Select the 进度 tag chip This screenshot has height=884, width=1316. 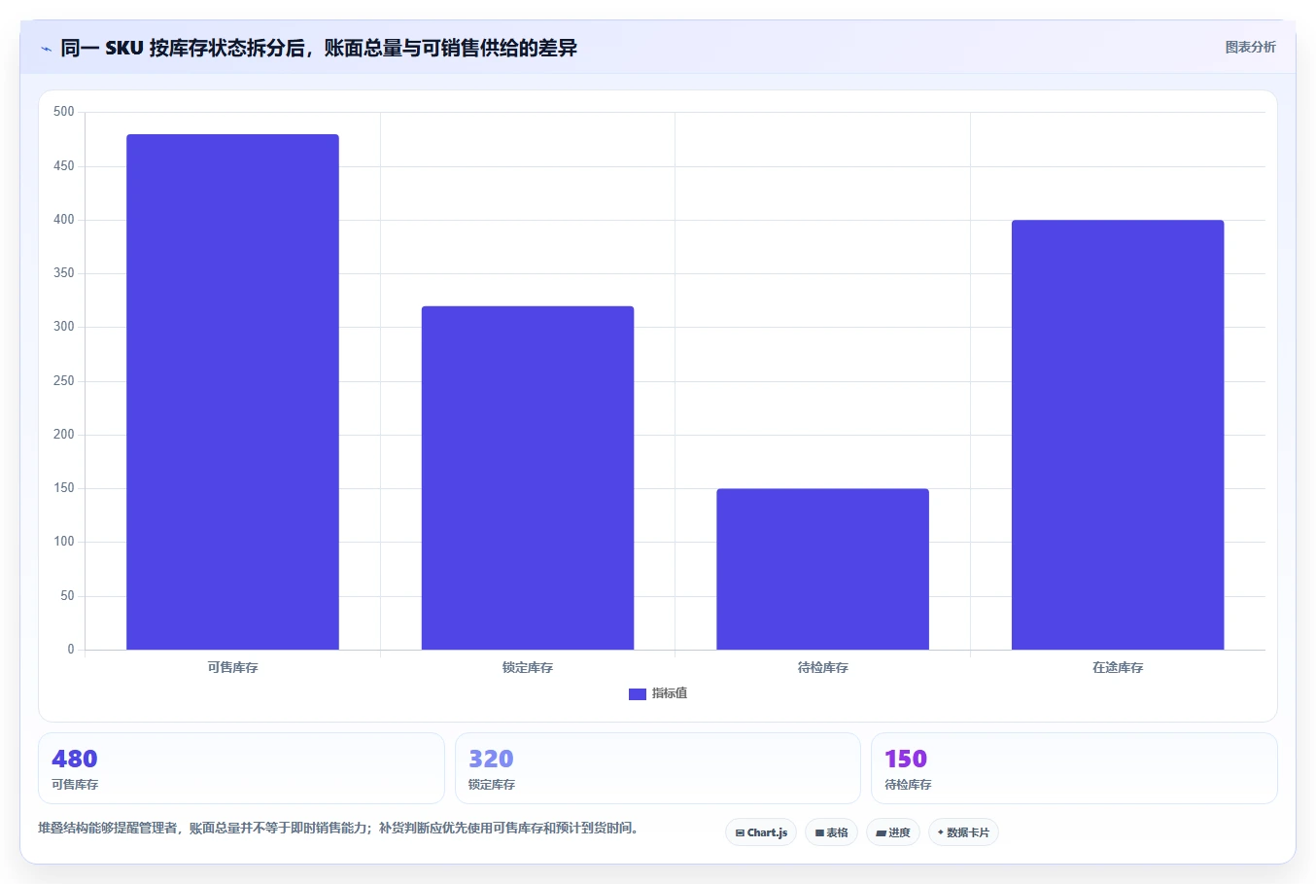[x=893, y=832]
